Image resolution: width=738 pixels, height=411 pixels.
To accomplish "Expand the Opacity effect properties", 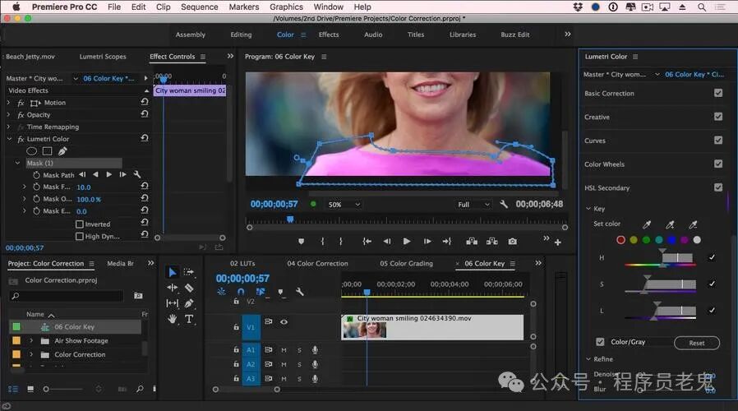I will click(8, 114).
